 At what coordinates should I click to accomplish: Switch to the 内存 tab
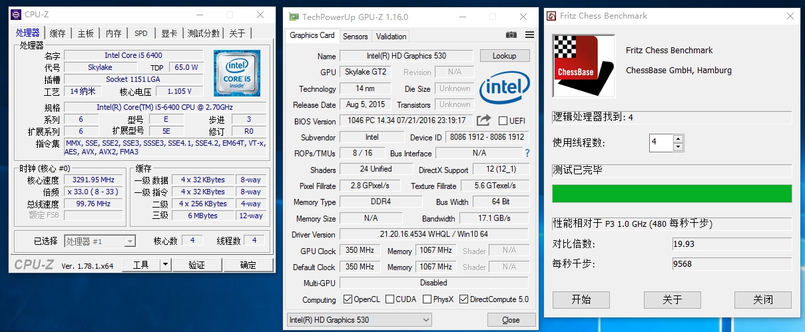114,33
